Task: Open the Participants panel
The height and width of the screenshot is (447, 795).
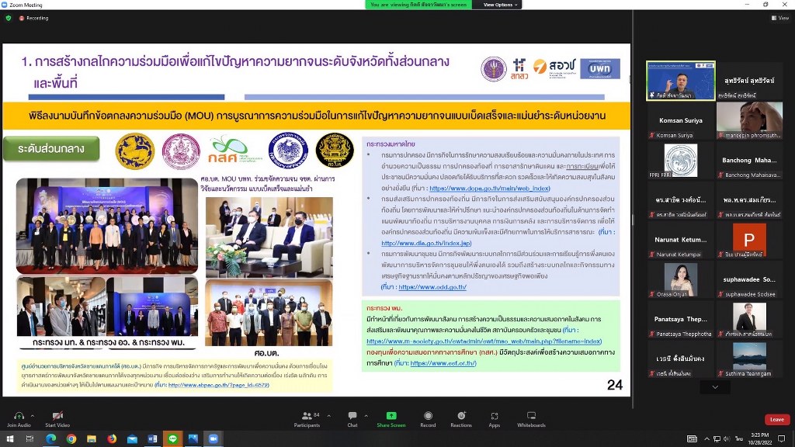Action: [x=307, y=418]
